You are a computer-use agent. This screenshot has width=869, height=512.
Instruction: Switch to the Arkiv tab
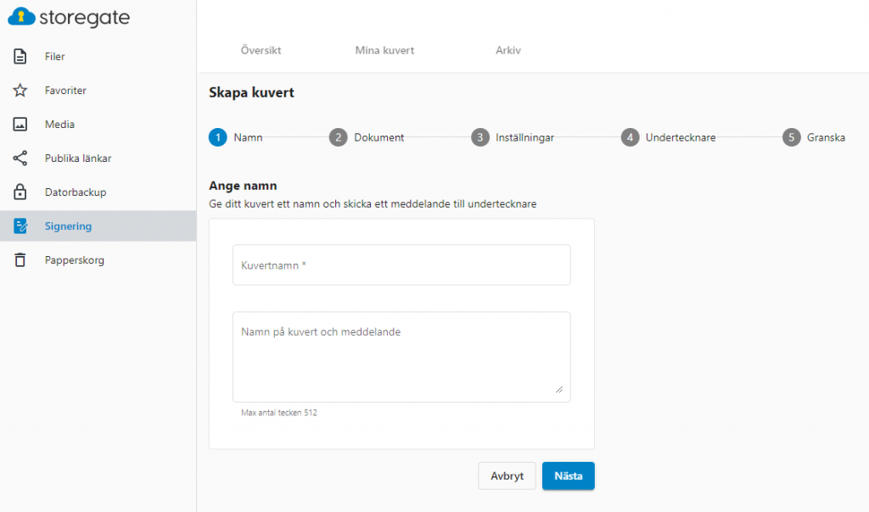(508, 50)
